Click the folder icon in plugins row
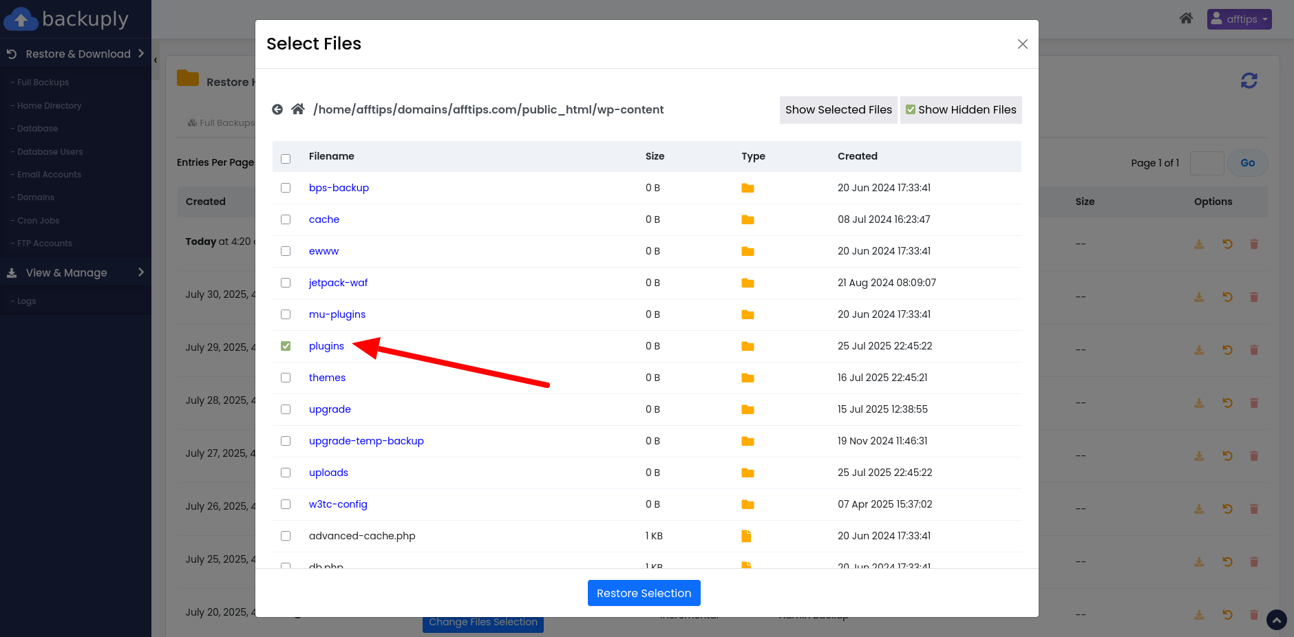The image size is (1294, 637). click(x=747, y=346)
